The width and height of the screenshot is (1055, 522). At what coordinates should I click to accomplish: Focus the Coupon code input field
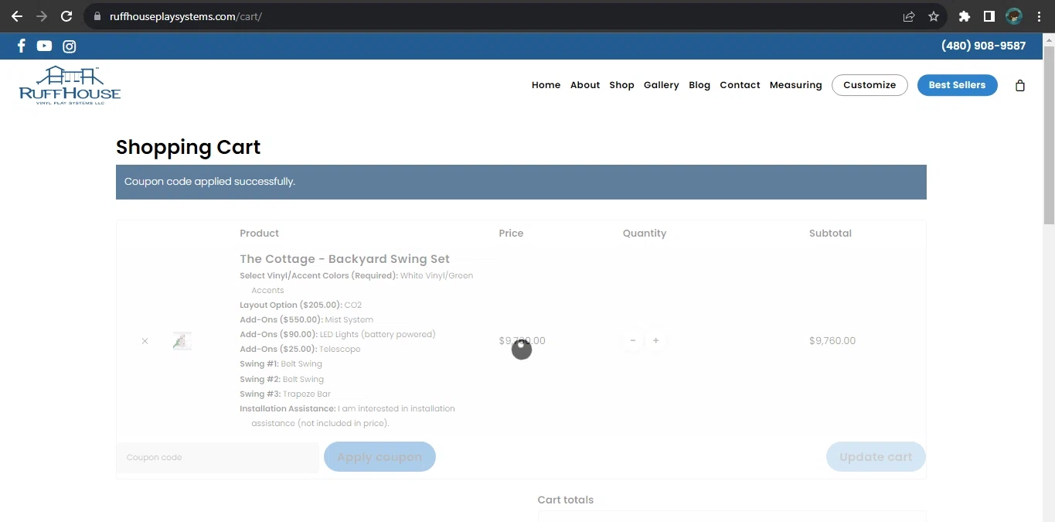coord(217,457)
